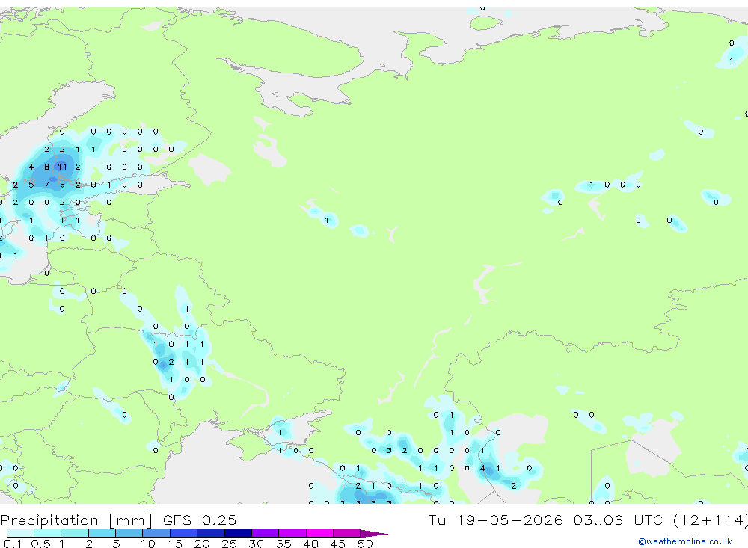Click the 'GFS 0.25' model label
Image resolution: width=748 pixels, height=548 pixels.
tap(200, 520)
